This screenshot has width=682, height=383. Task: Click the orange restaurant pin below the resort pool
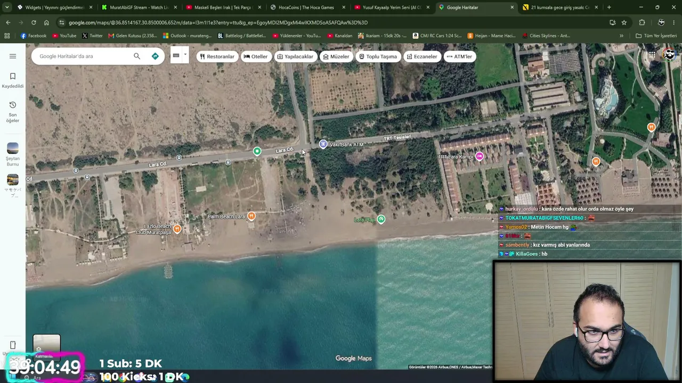coord(651,127)
